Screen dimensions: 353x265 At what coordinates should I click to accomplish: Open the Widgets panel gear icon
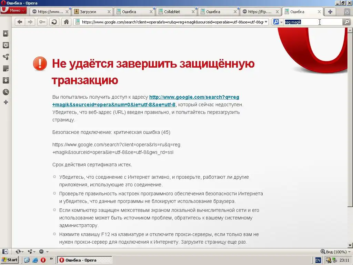click(x=6, y=45)
